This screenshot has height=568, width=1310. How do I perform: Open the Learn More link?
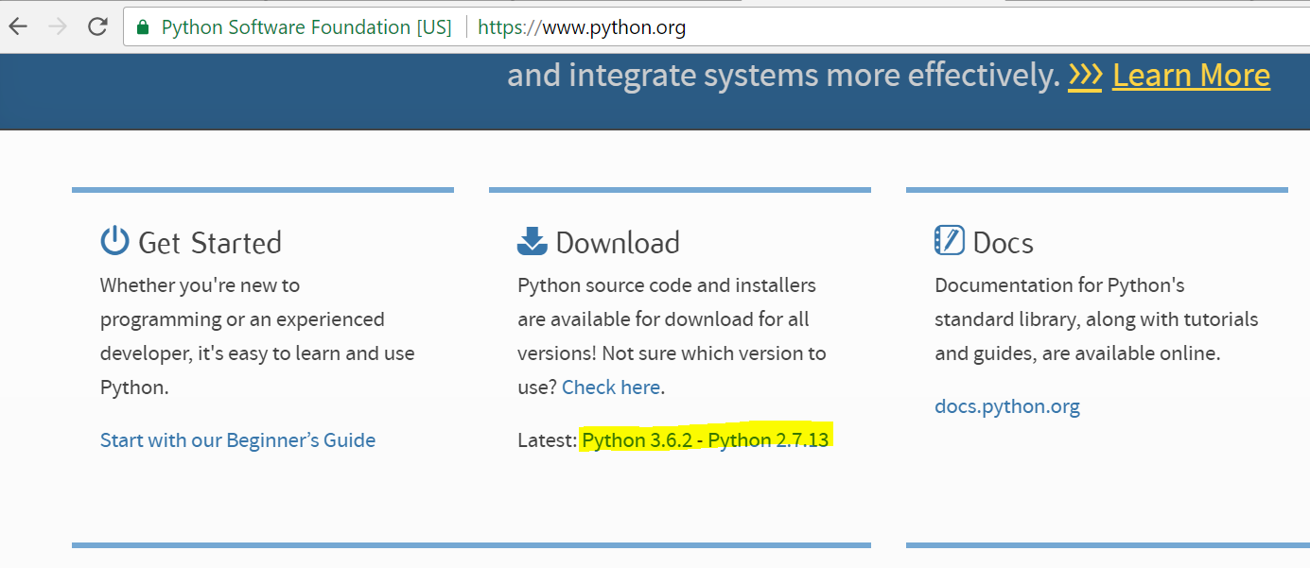click(1191, 75)
